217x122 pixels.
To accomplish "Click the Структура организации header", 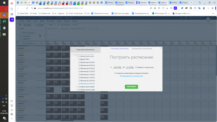I will tap(85, 49).
